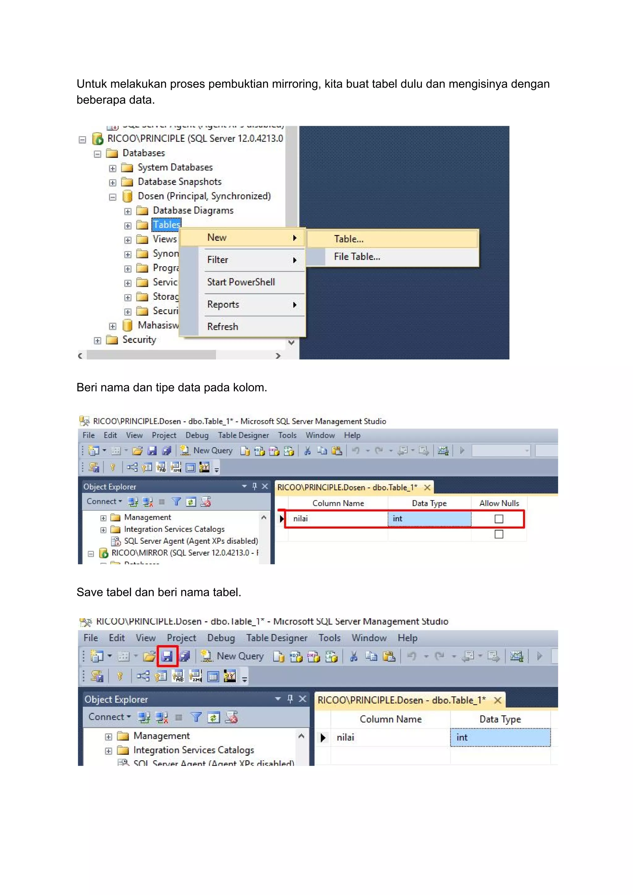Screen dimensions: 633x895
Task: Click the Relationships icon in the 'Save tabel' step toolbar
Action: tap(143, 676)
